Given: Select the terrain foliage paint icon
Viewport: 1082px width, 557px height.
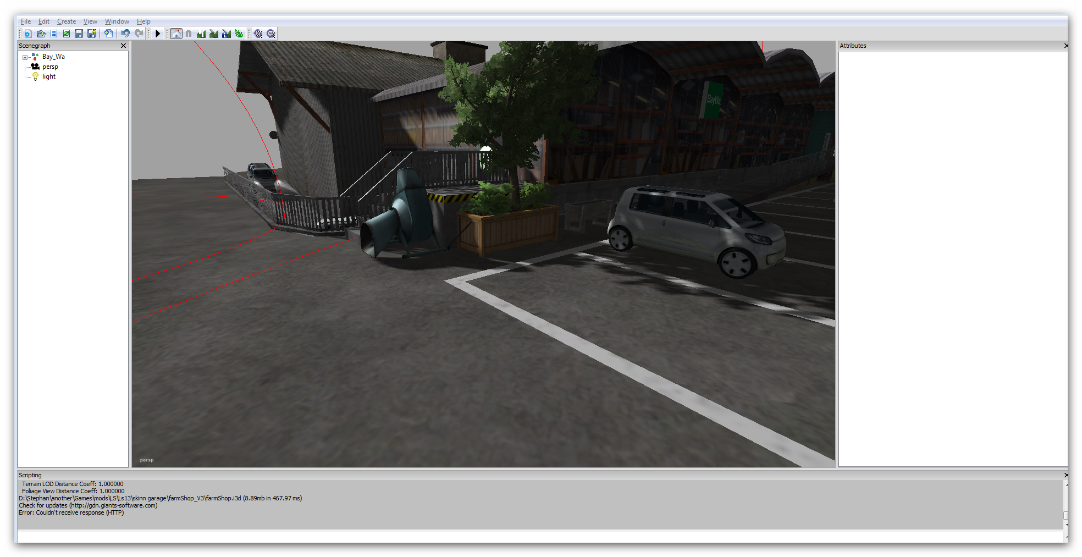Looking at the screenshot, I should [x=239, y=34].
